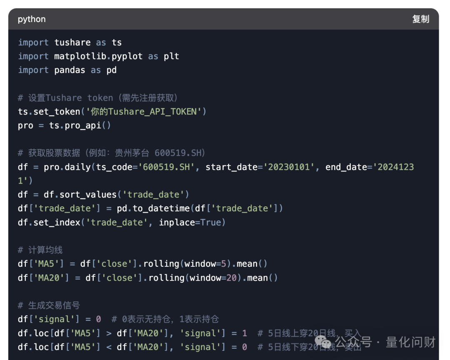Click the pro.daily ts_code line
The image size is (450, 360).
click(216, 174)
